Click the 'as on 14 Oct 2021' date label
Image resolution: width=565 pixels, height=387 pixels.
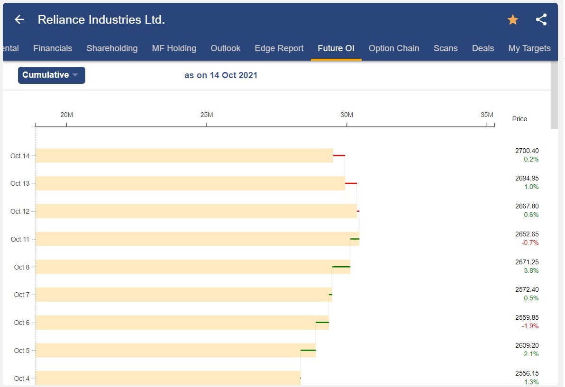[x=221, y=75]
